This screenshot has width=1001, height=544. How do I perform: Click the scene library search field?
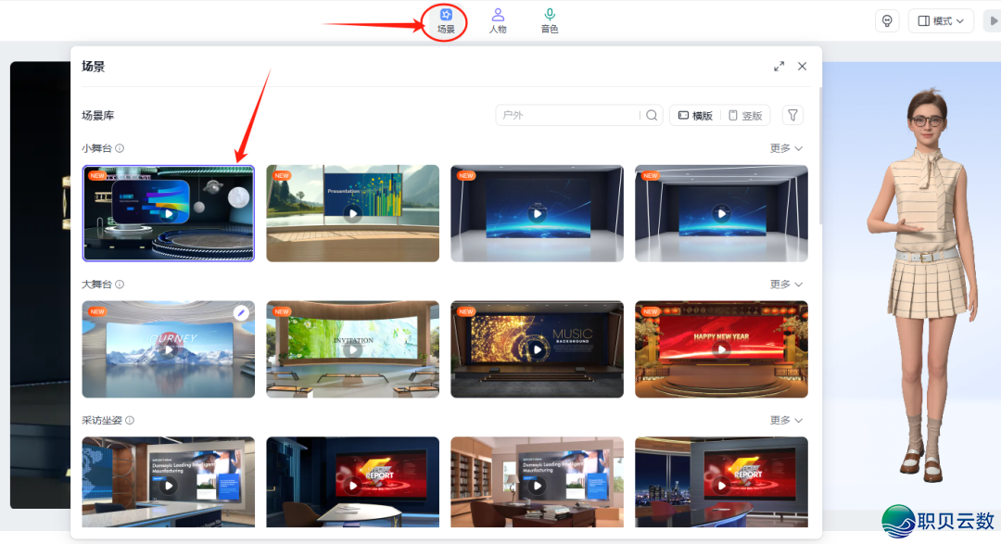click(567, 116)
